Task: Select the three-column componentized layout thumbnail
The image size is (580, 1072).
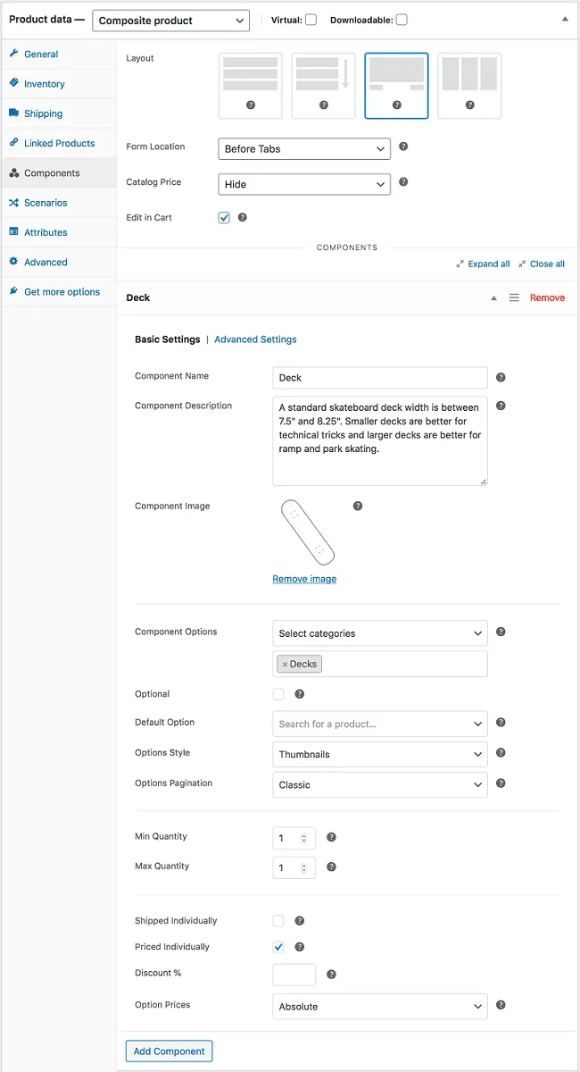Action: 469,86
